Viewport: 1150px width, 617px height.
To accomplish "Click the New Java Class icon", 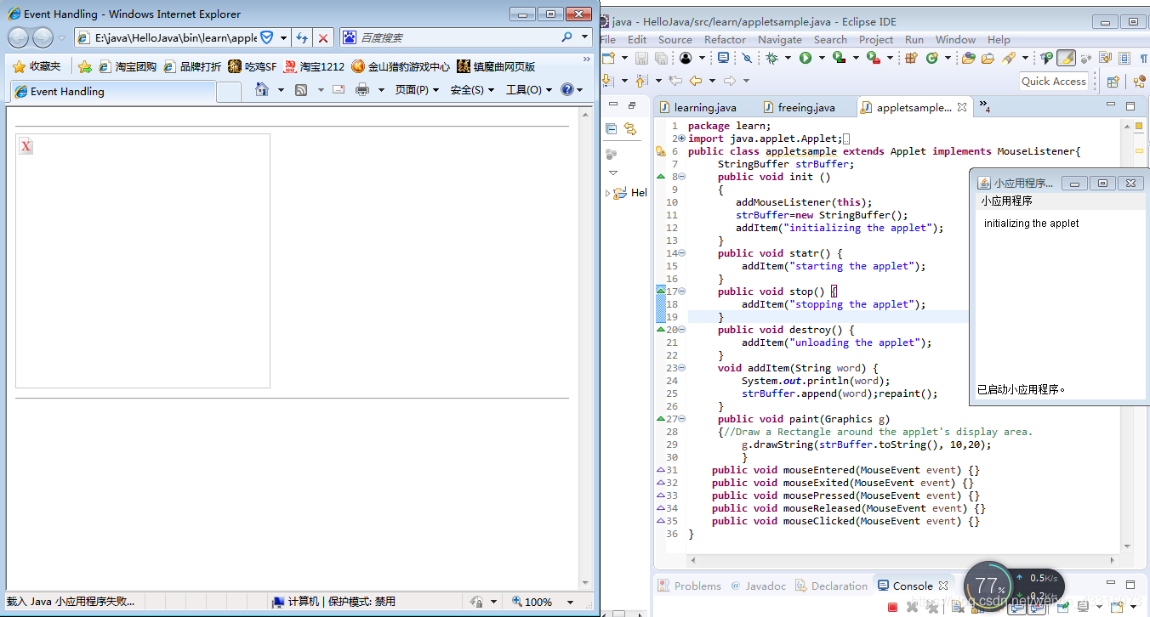I will point(932,58).
